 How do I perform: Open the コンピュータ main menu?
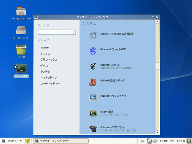[12, 141]
